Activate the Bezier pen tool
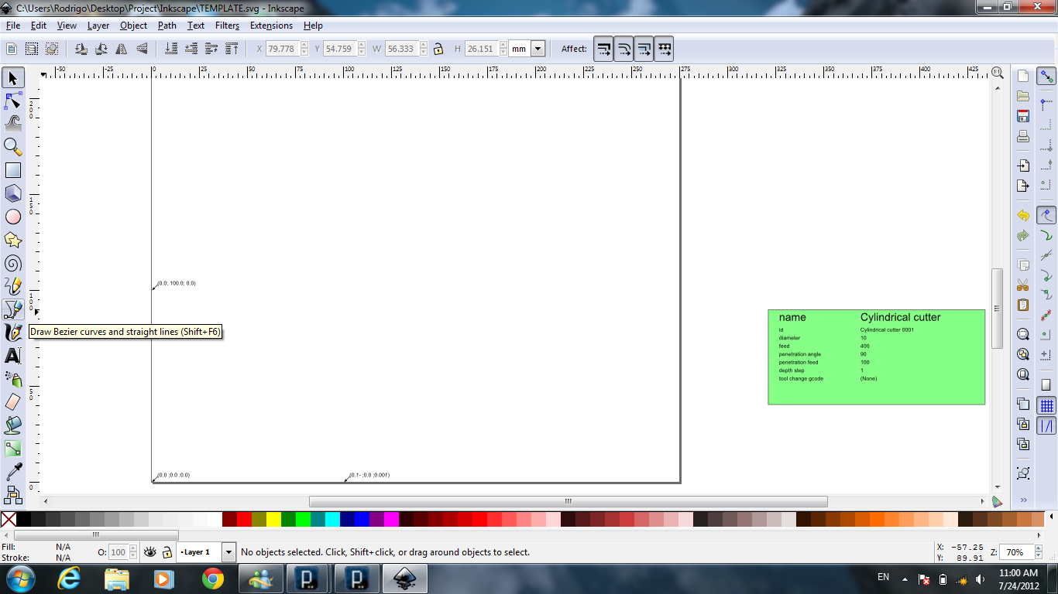Screen dimensions: 1058x594 [13, 309]
